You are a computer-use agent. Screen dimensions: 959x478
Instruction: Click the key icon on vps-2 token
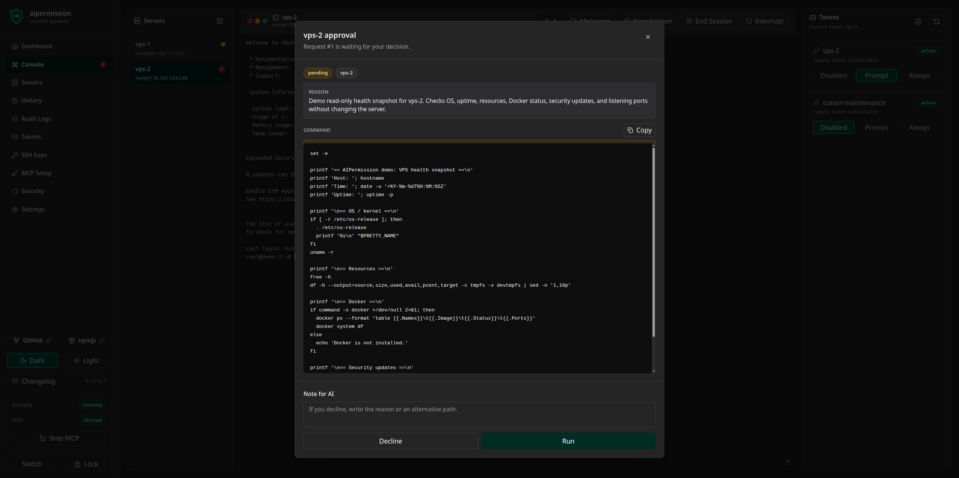click(x=816, y=51)
